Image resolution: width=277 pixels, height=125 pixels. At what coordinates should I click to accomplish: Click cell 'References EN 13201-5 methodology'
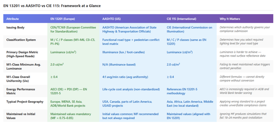tap(182, 91)
